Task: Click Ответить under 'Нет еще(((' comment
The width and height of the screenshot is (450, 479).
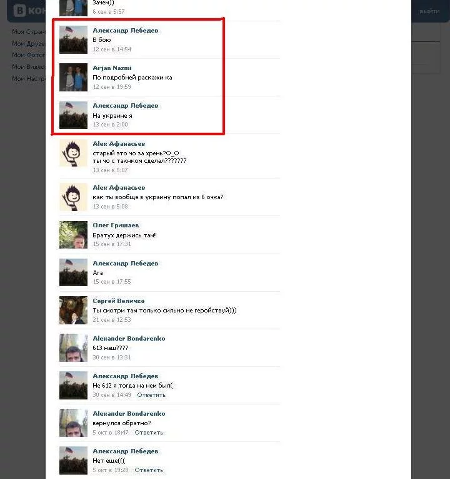Action: [149, 470]
